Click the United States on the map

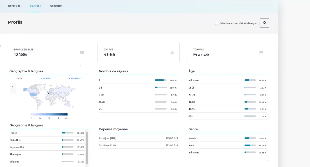click(x=32, y=94)
